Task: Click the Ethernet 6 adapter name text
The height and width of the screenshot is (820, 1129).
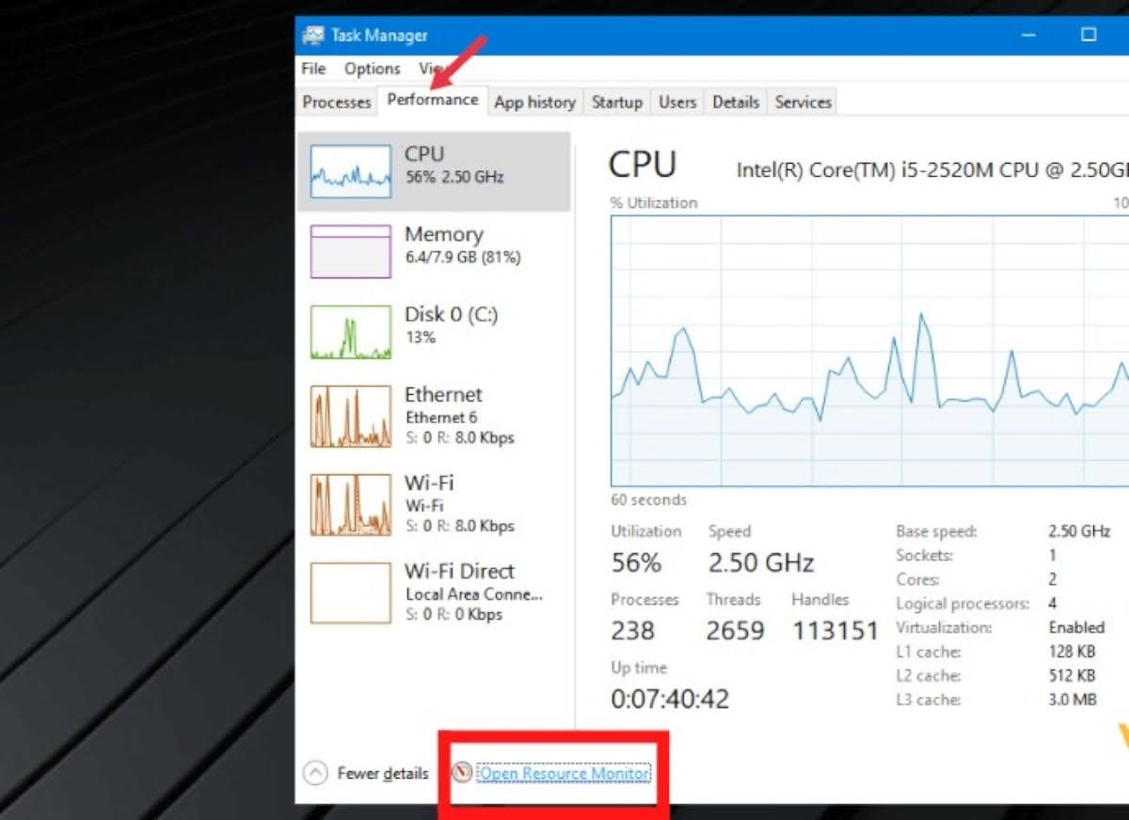Action: (x=441, y=417)
